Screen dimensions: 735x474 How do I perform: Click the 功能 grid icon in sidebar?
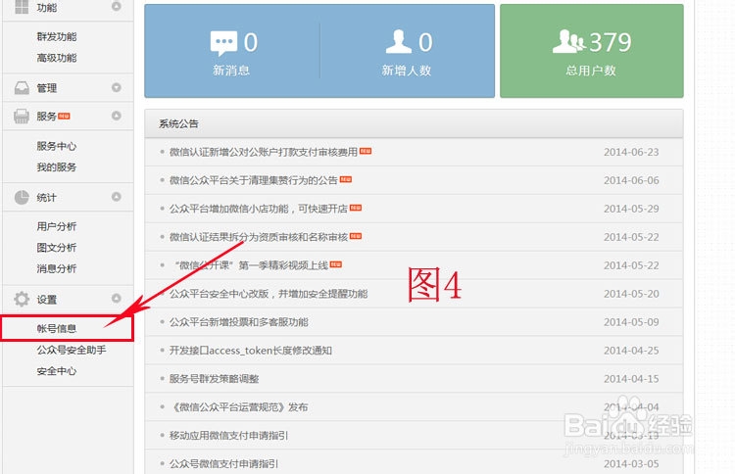coord(22,7)
